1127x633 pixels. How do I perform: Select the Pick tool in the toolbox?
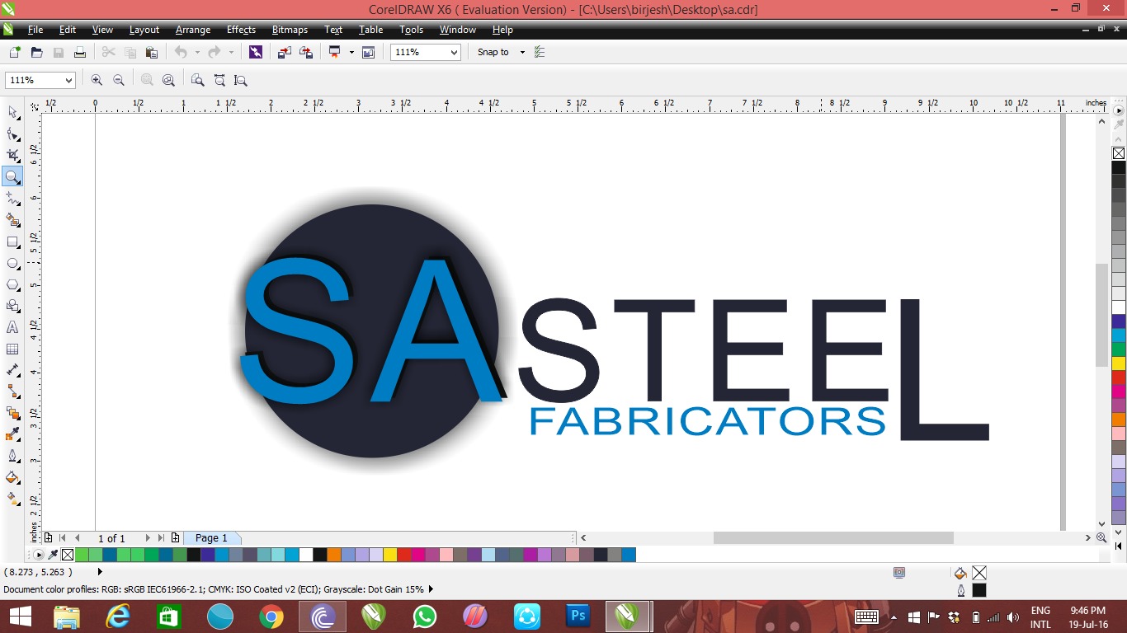(x=12, y=112)
